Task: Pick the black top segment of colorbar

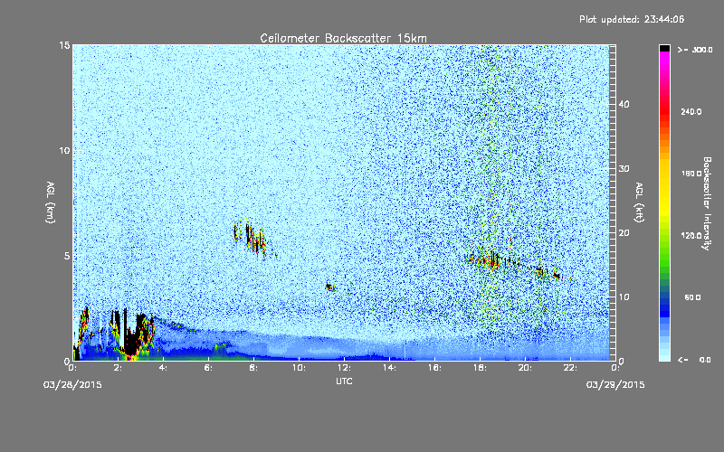Action: [664, 48]
